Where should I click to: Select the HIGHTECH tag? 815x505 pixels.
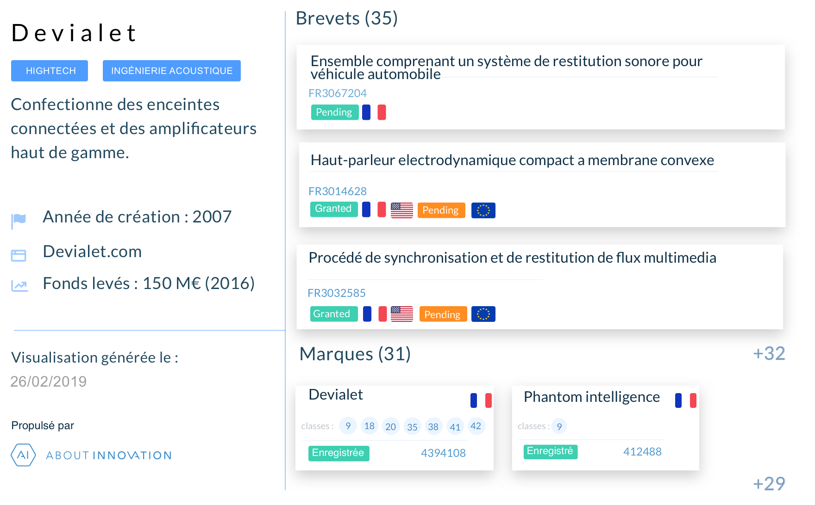[50, 71]
